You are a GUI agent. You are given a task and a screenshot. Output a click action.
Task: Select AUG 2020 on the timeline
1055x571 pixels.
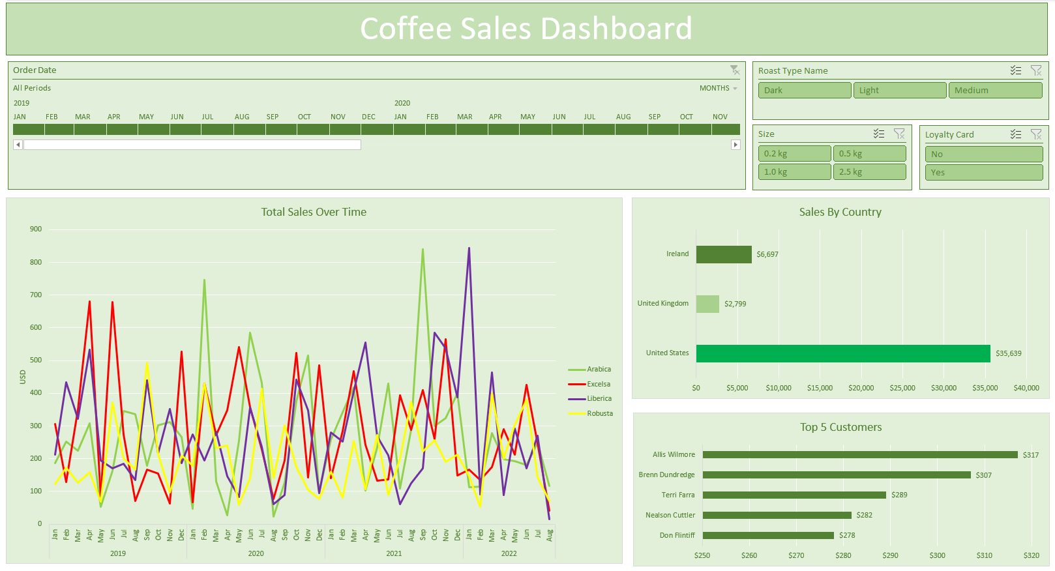click(631, 129)
